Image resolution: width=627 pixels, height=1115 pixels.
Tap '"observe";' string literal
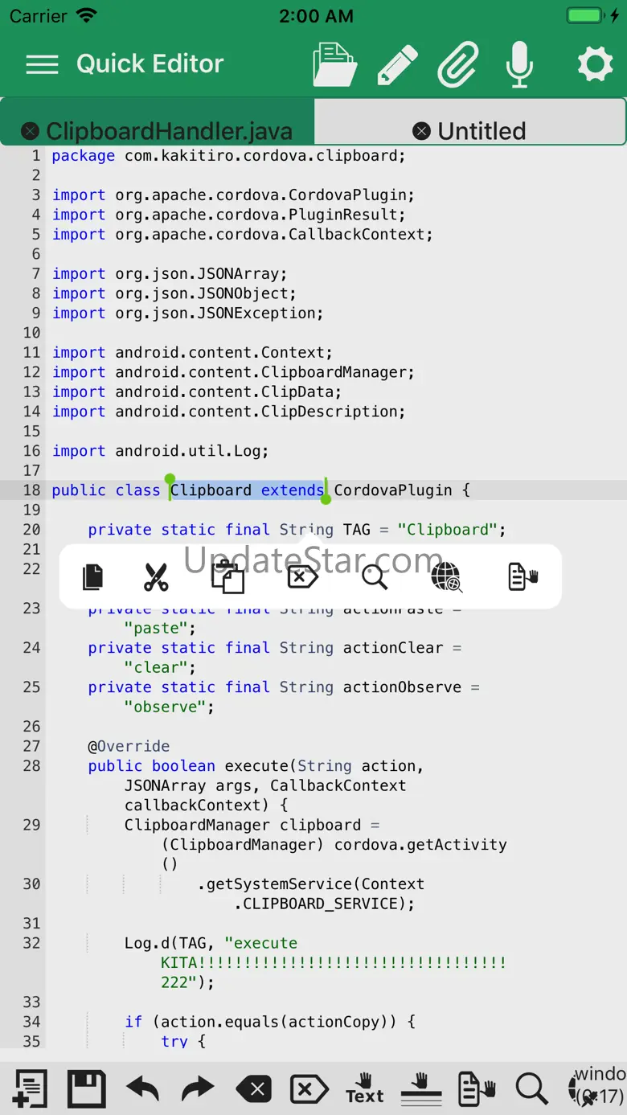pyautogui.click(x=170, y=707)
